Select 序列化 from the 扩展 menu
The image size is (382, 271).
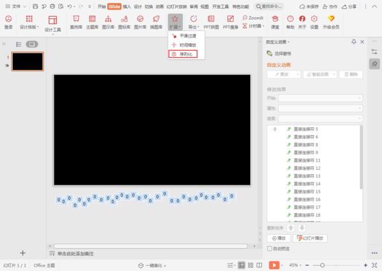pos(183,54)
